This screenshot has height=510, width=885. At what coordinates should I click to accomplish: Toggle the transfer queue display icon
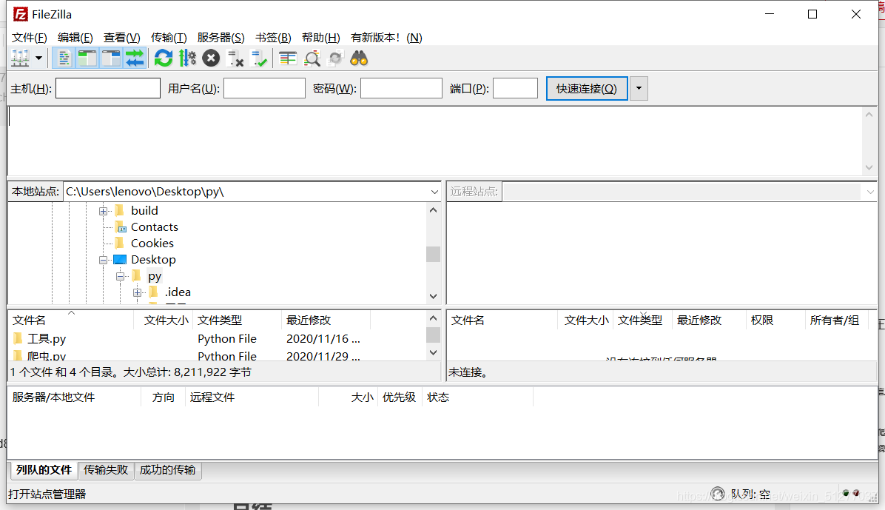click(x=135, y=58)
